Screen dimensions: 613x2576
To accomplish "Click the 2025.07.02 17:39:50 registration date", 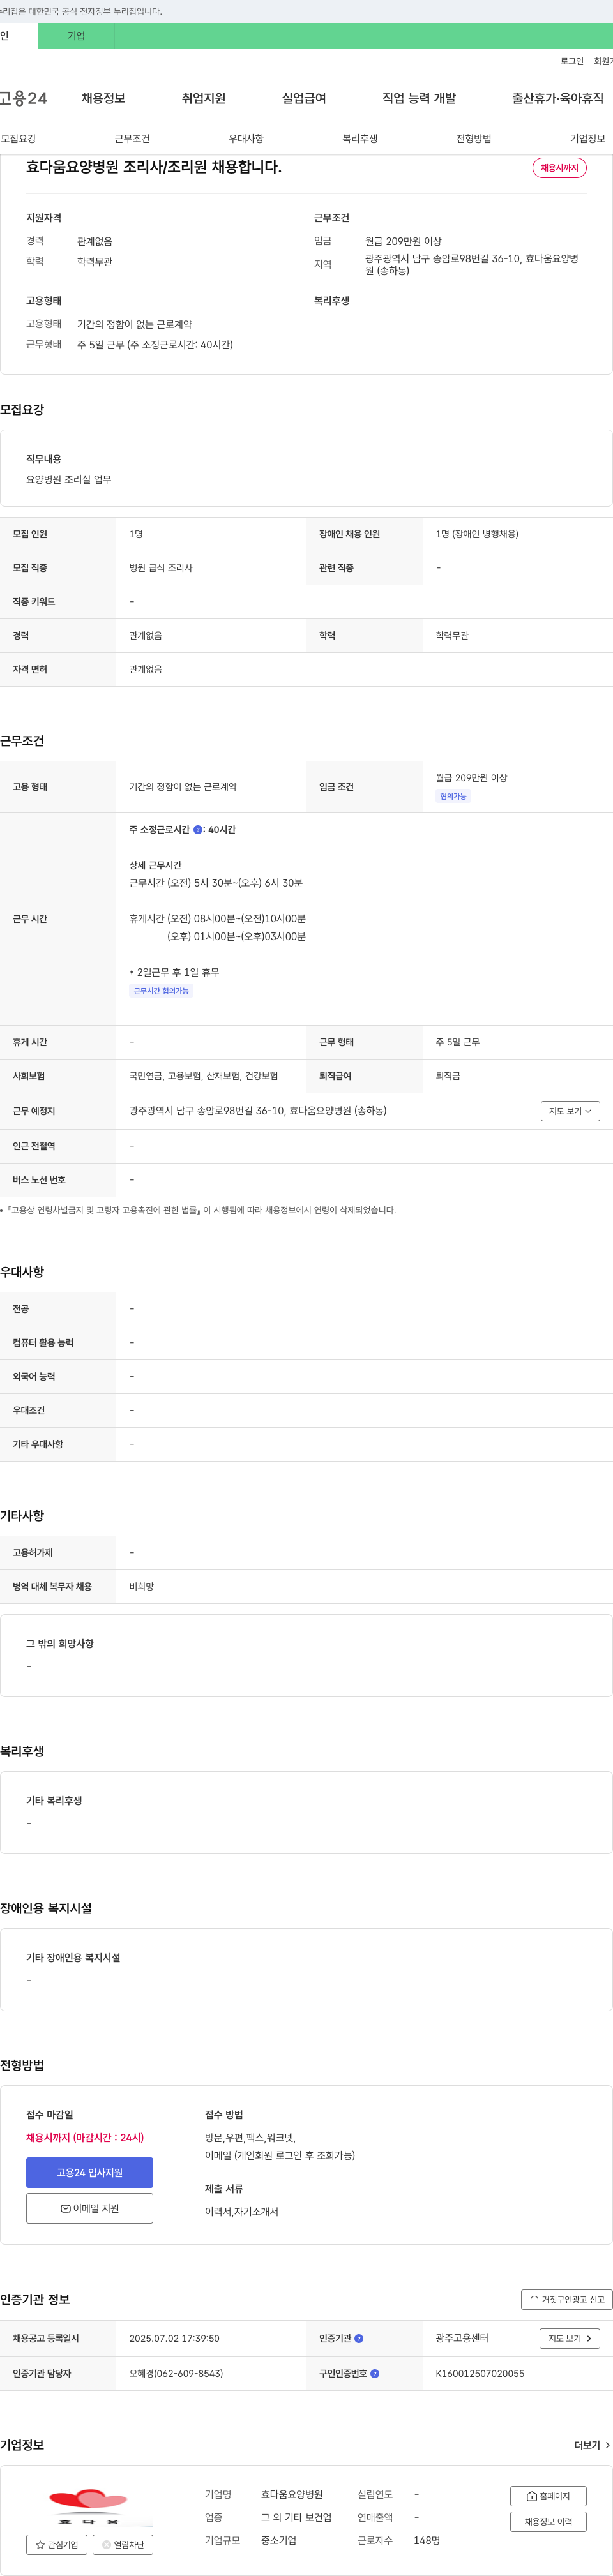I will 174,2339.
